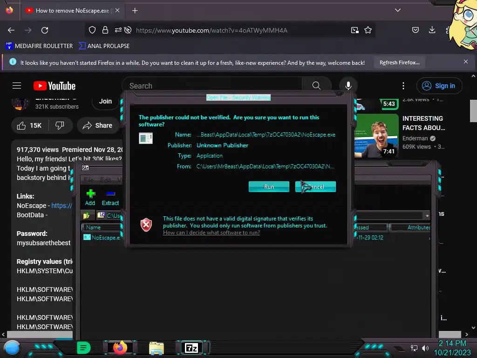Open the 7-Zip Edit menu
Screen dimensions: 477x358
[106, 180]
